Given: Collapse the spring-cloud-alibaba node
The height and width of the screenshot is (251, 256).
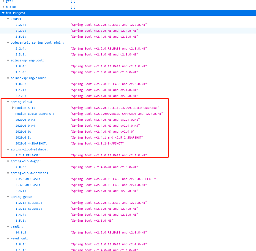Looking at the screenshot, I should (x=8, y=150).
